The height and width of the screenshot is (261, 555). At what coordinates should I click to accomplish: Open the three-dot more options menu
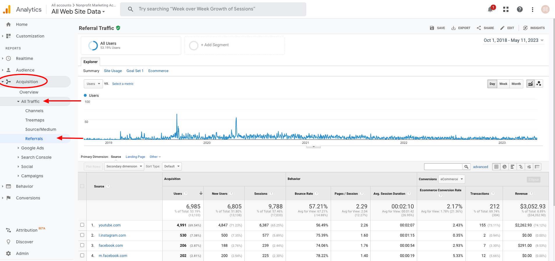tap(533, 9)
